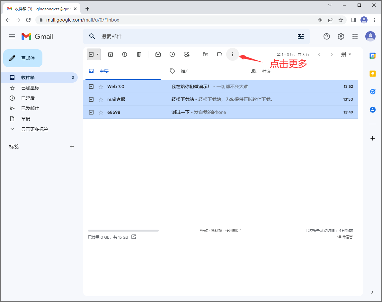Open the Google account avatar in Gmail header
382x302 pixels.
370,36
